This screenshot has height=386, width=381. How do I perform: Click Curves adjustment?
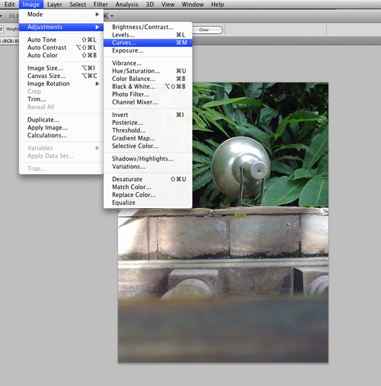(x=148, y=43)
